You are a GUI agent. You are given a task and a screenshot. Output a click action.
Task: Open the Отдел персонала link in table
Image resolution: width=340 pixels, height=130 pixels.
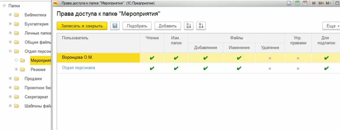point(78,68)
